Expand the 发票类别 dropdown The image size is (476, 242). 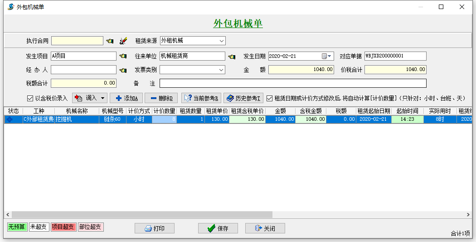[x=222, y=70]
